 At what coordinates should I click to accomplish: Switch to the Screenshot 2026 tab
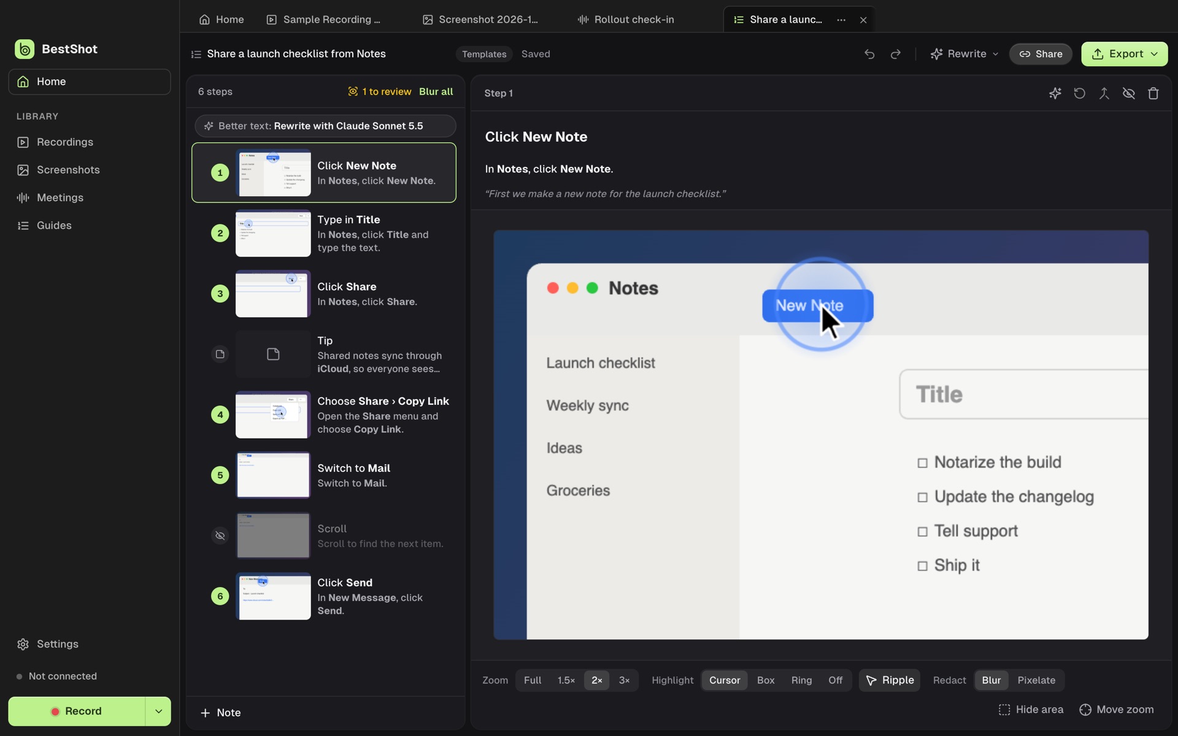click(x=480, y=20)
